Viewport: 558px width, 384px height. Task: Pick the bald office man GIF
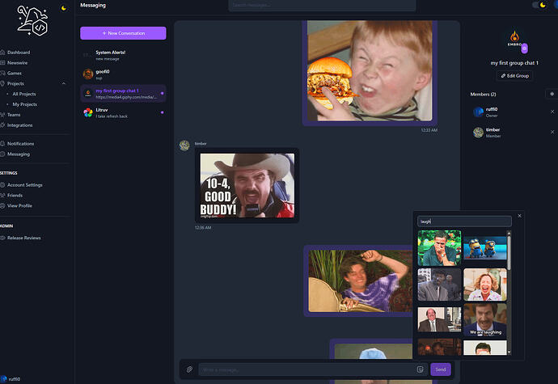click(x=439, y=319)
